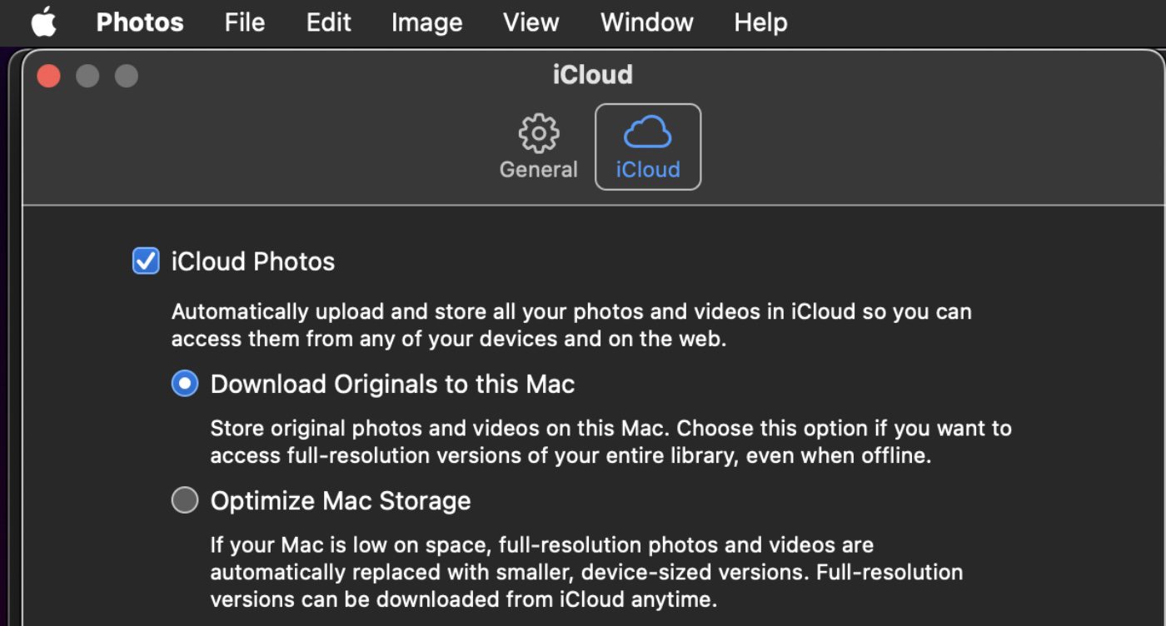Open the Help menu
The height and width of the screenshot is (626, 1166).
[x=760, y=22]
